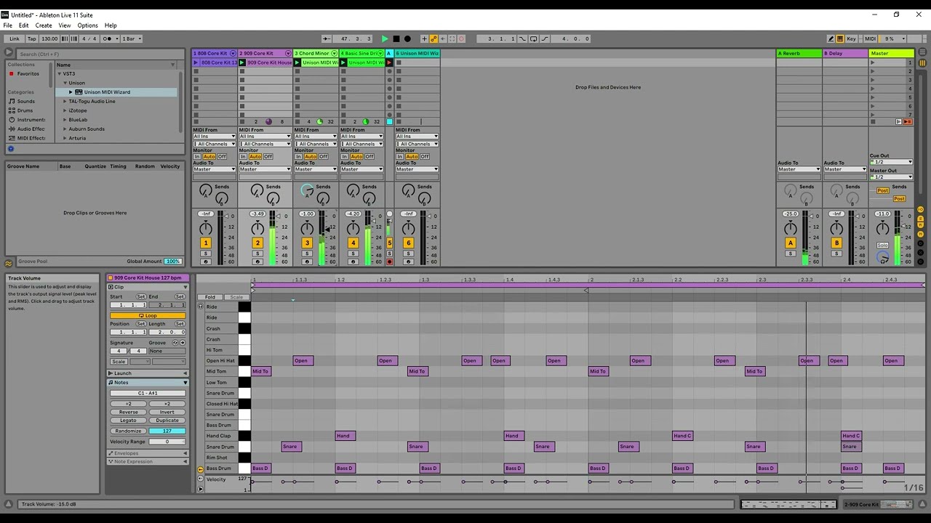
Task: Toggle automation arm icon
Action: (x=434, y=38)
